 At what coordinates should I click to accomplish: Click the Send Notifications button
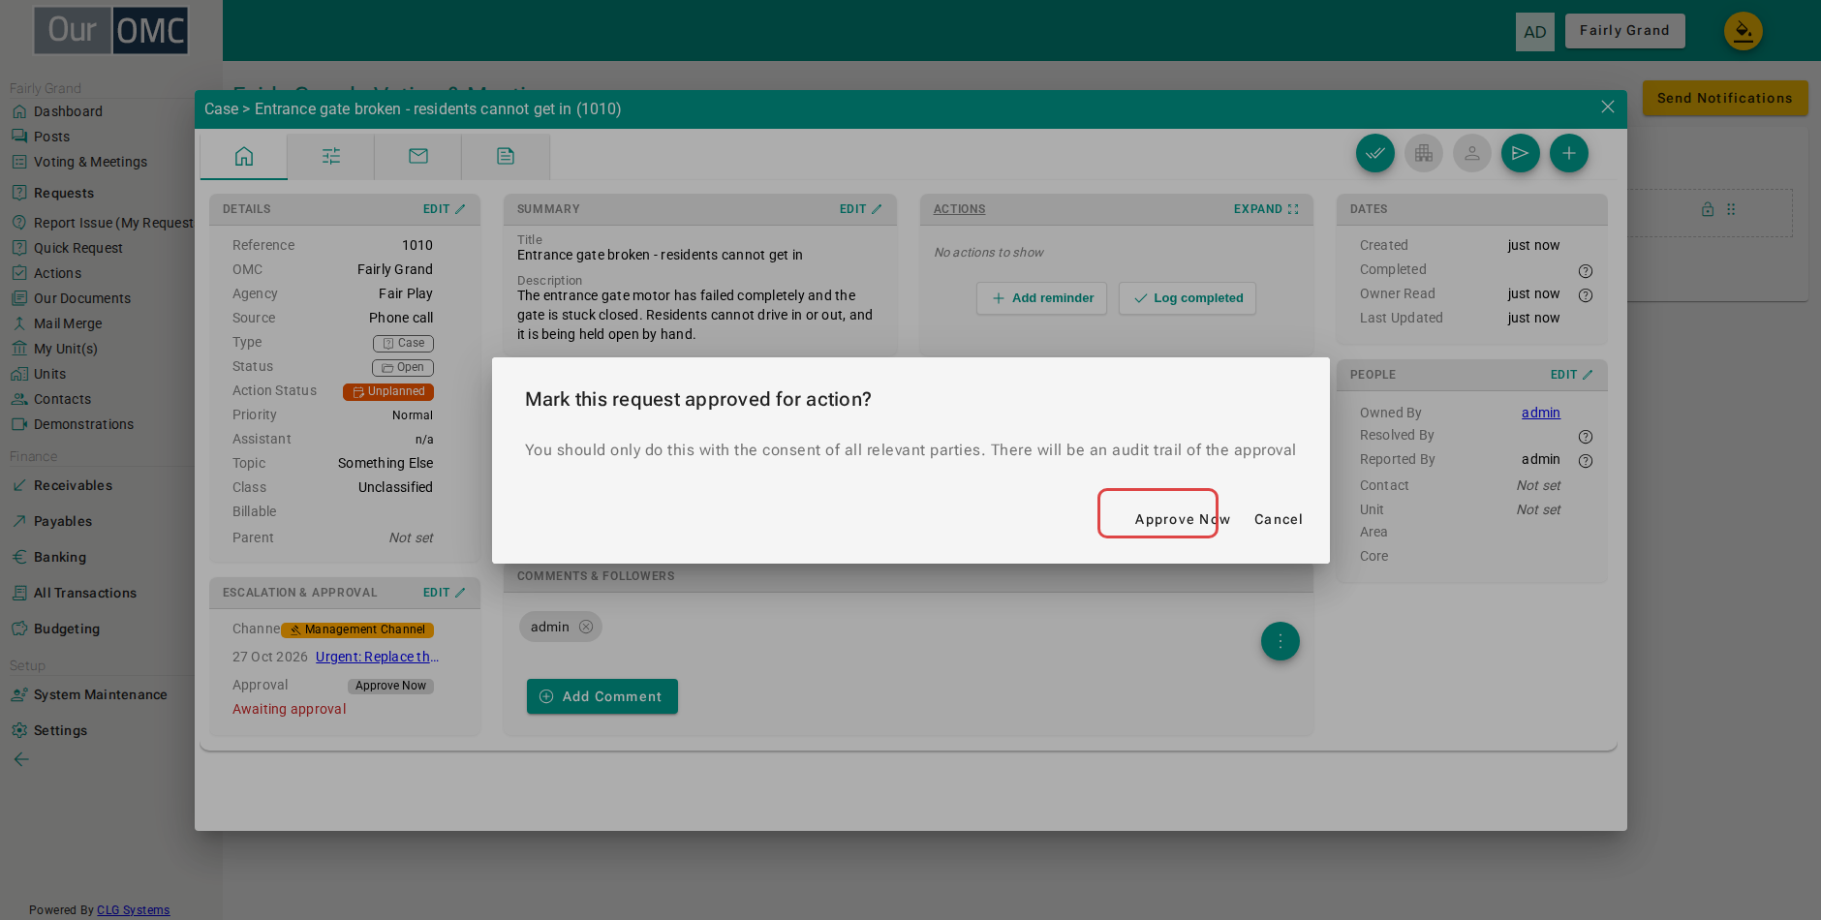1725,98
